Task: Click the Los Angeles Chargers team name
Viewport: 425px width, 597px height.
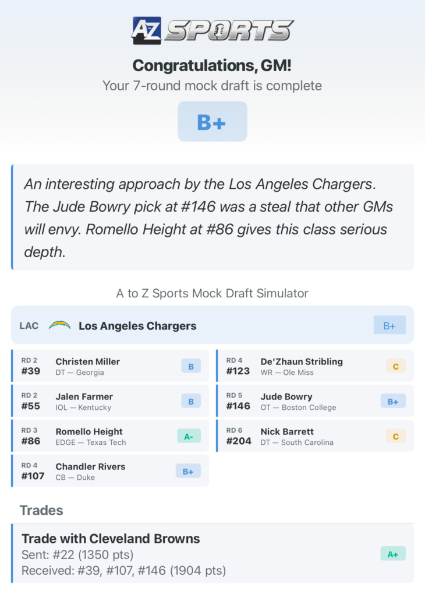Action: (x=137, y=326)
